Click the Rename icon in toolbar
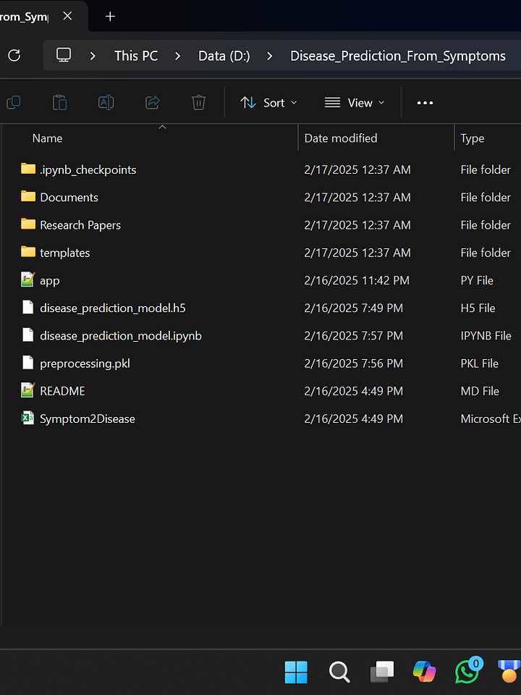This screenshot has height=695, width=521. 106,103
